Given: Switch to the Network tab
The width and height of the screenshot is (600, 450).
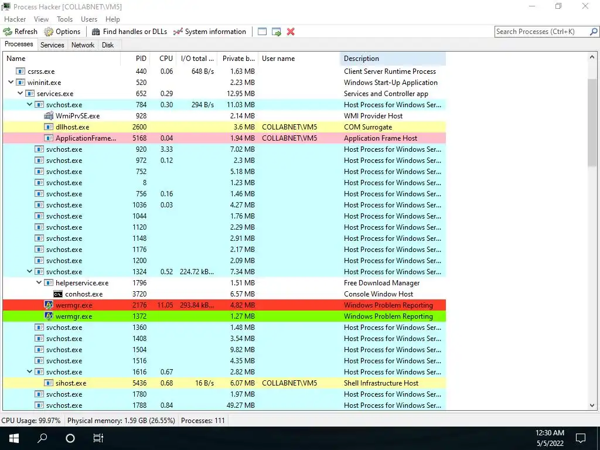Looking at the screenshot, I should pos(83,45).
